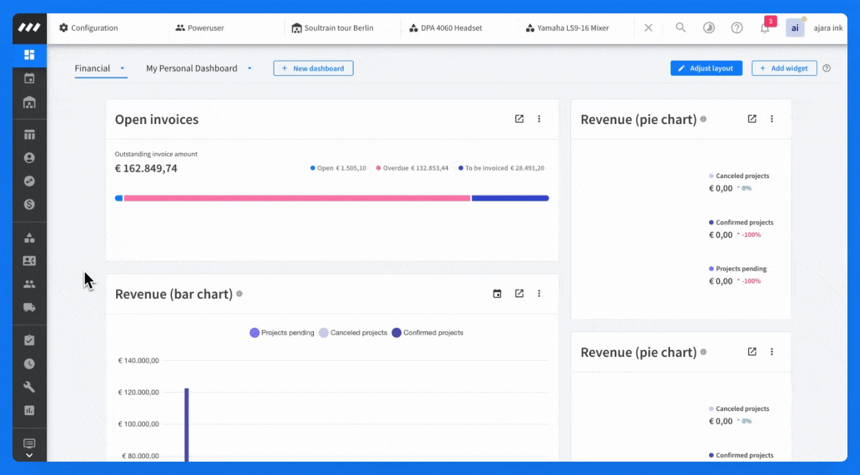Click the To be invoiced € 28.491,20 label
The image size is (860, 475).
click(x=501, y=168)
